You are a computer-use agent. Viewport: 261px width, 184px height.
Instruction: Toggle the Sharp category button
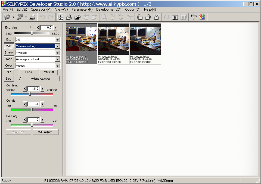click(9, 53)
